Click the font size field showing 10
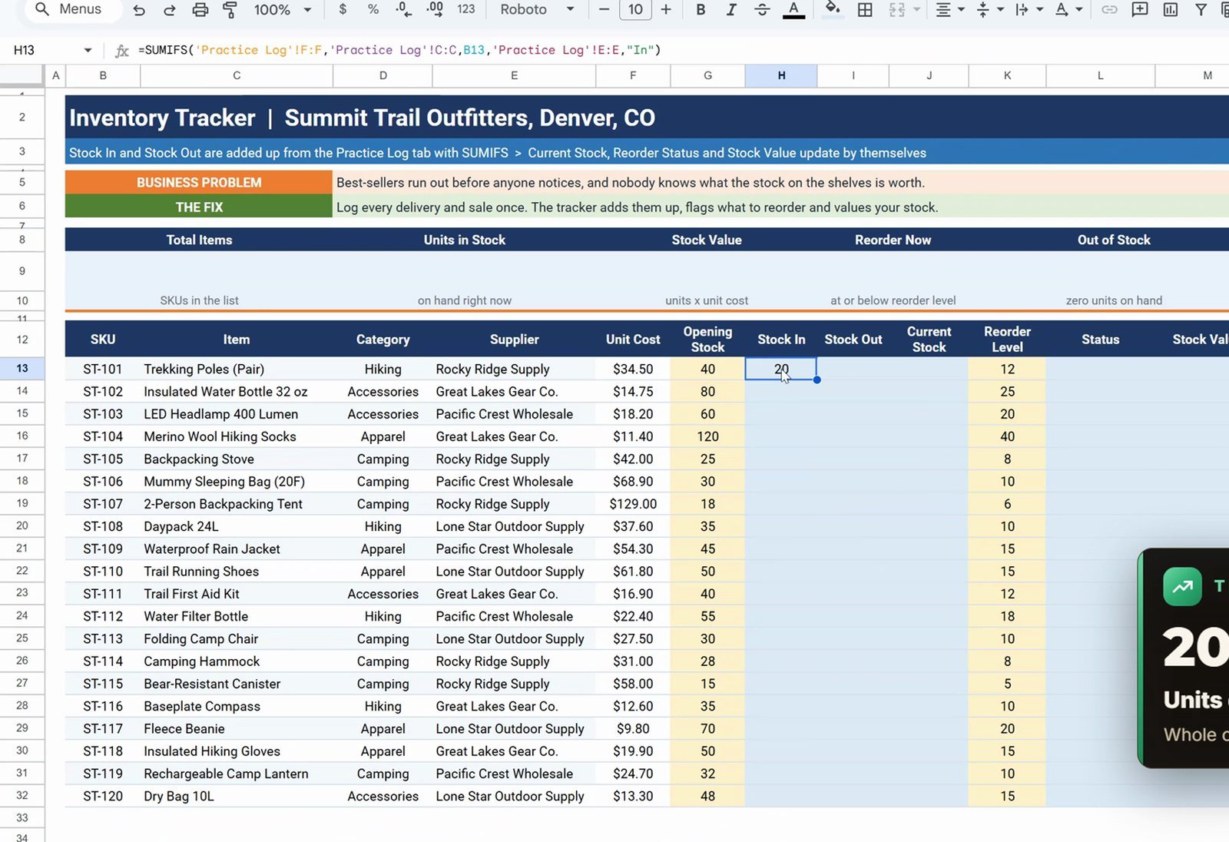 pyautogui.click(x=635, y=9)
